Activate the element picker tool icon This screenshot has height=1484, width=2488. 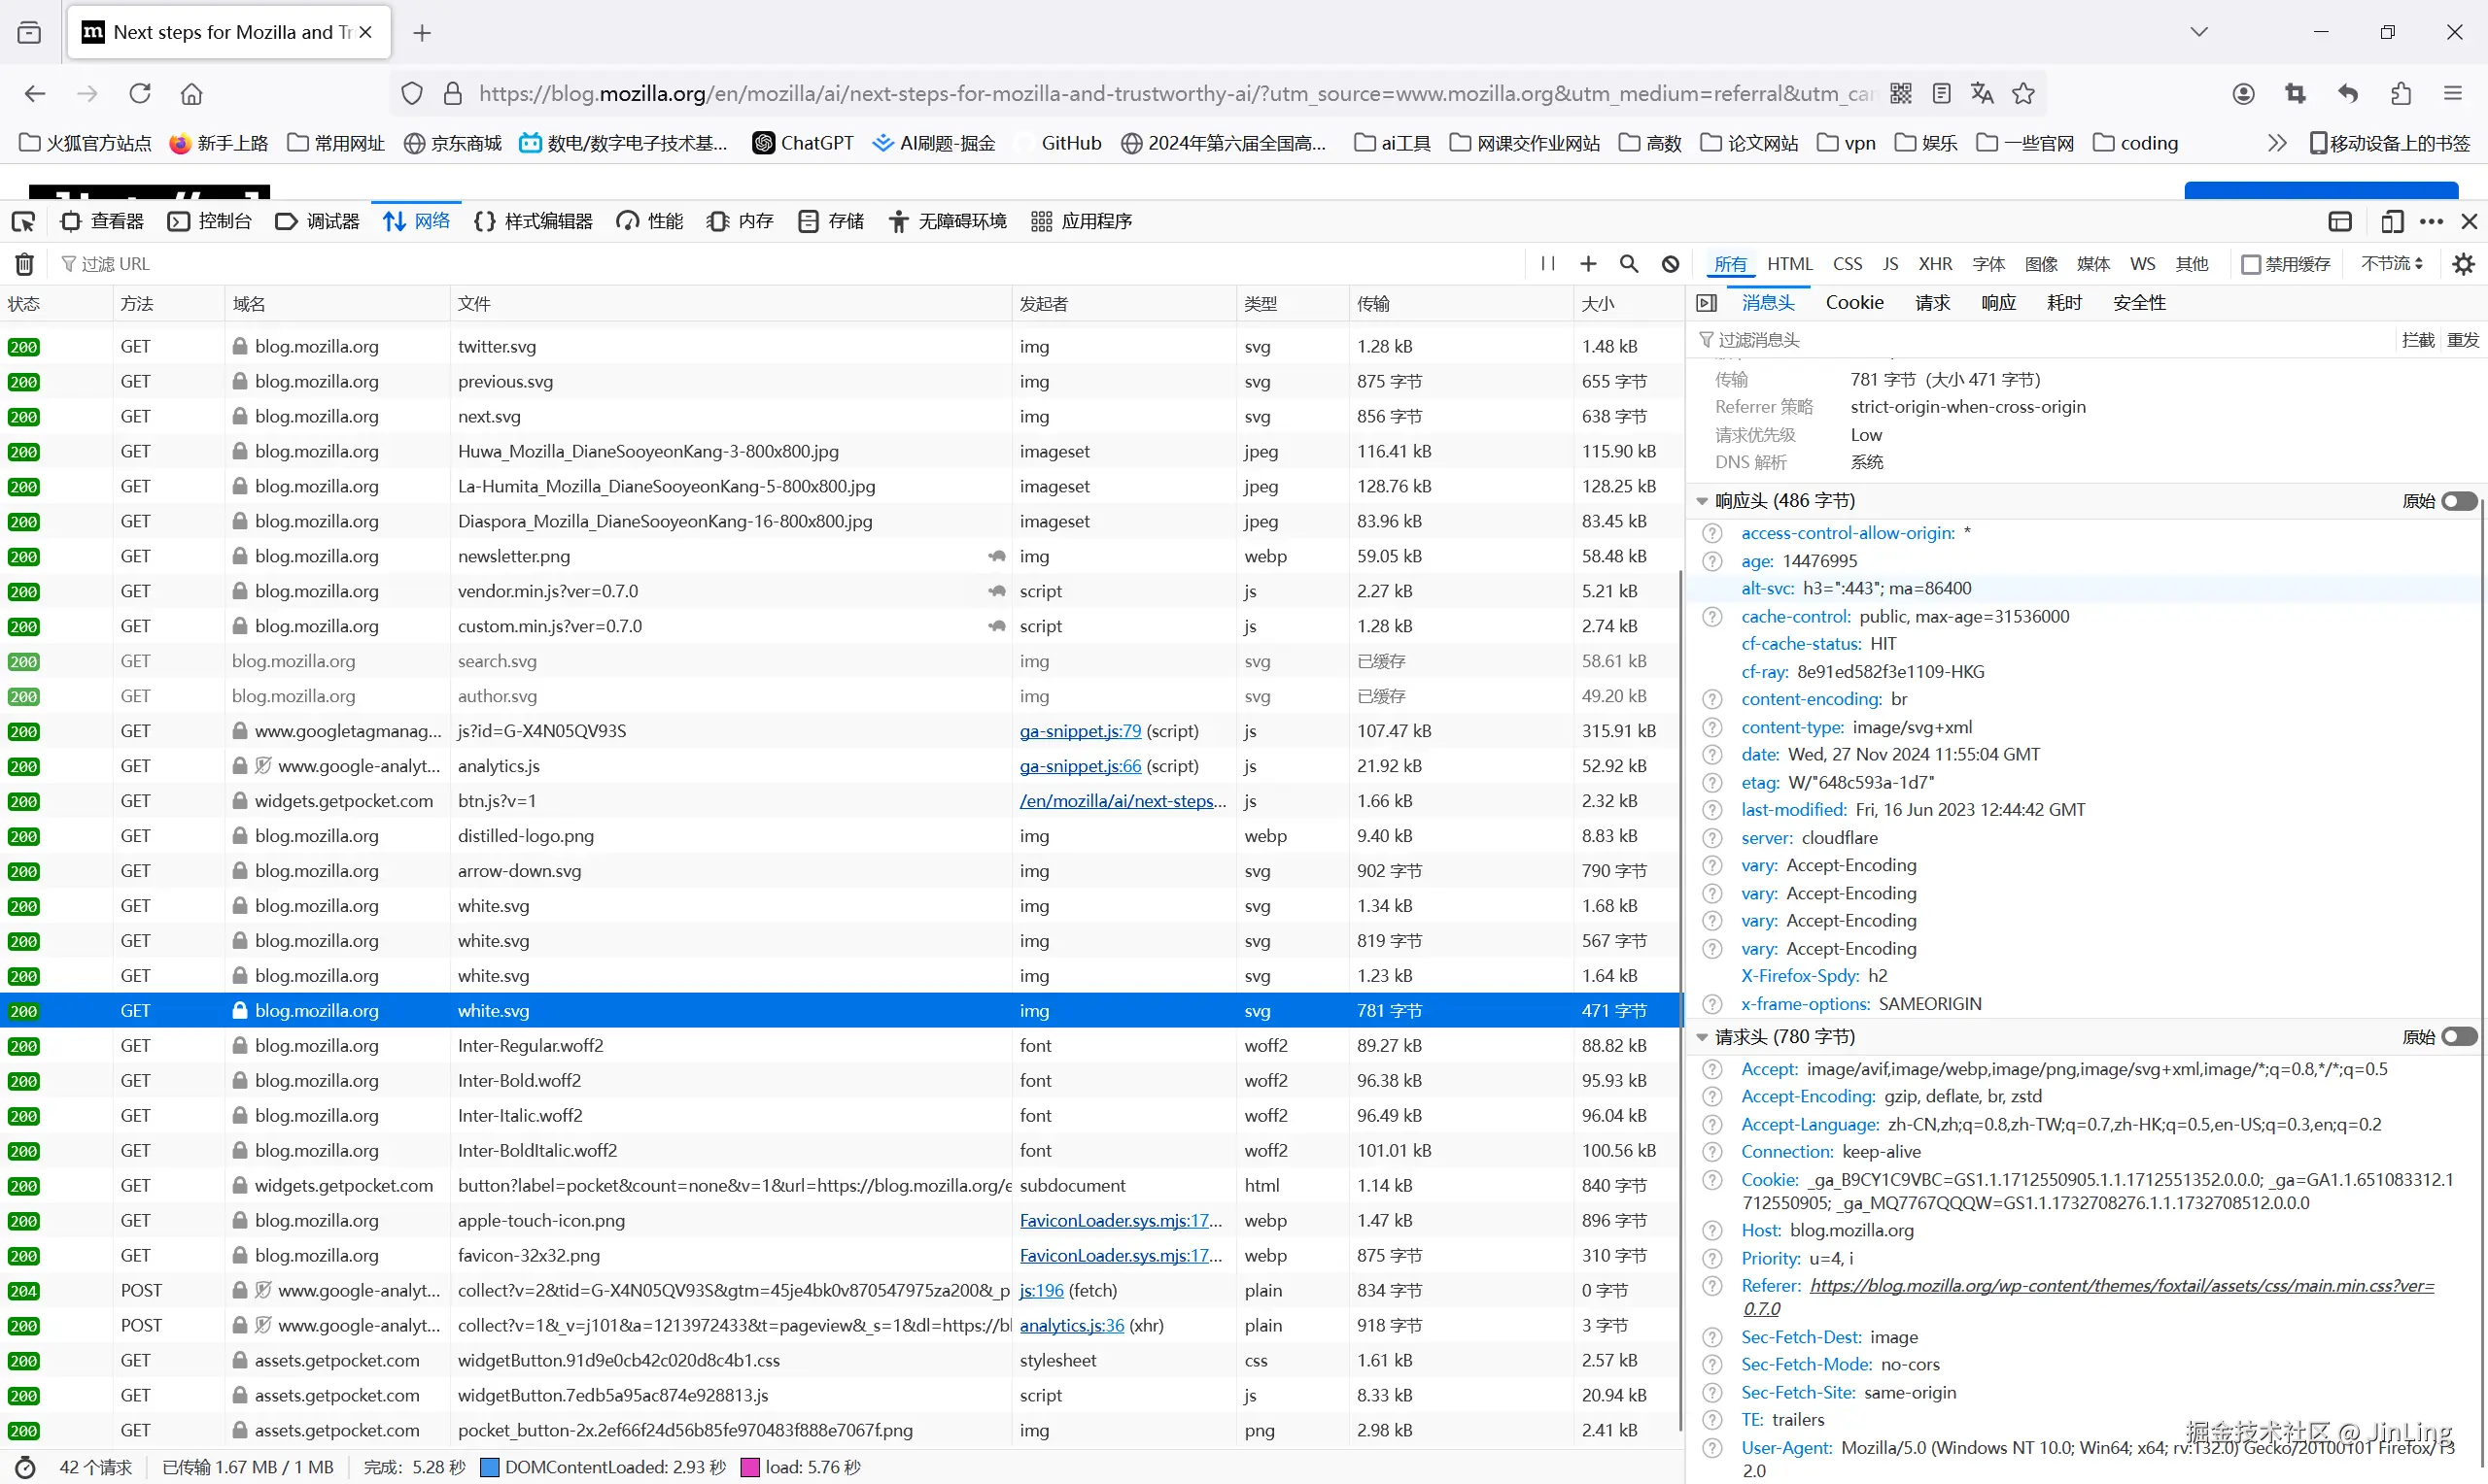pyautogui.click(x=23, y=221)
